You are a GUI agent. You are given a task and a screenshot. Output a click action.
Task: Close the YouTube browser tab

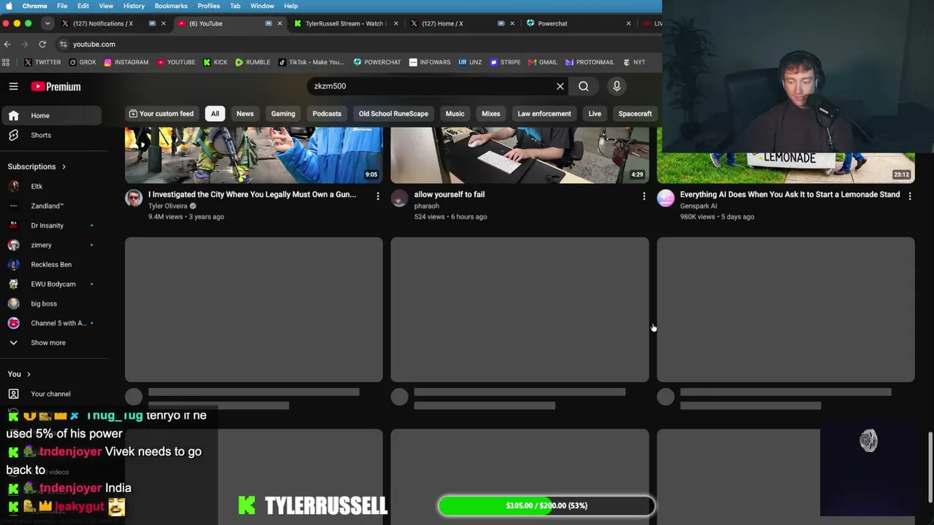coord(279,23)
